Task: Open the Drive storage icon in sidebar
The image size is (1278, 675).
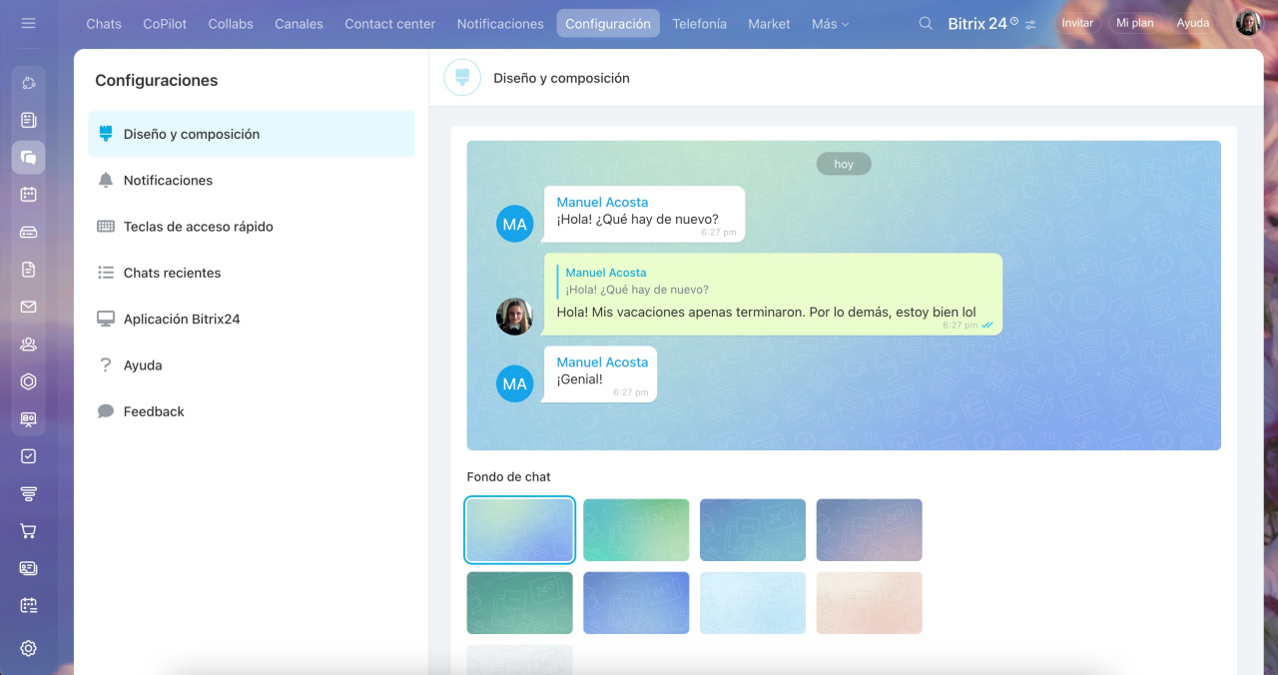Action: (x=28, y=232)
